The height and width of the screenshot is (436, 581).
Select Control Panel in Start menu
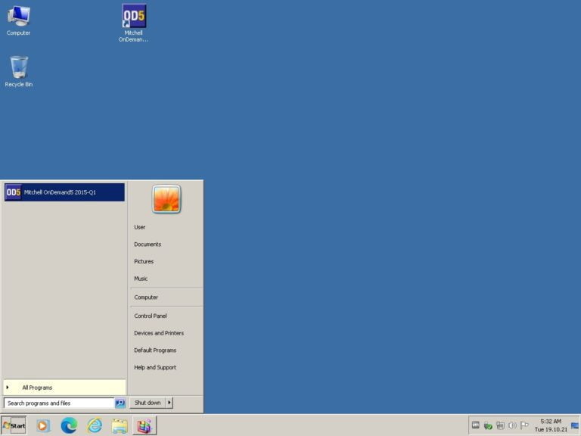pyautogui.click(x=151, y=316)
